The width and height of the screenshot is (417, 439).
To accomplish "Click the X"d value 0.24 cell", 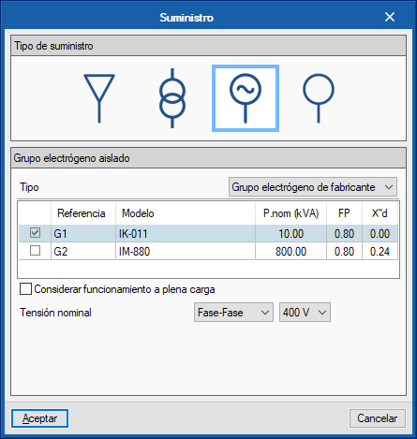I will (x=380, y=251).
